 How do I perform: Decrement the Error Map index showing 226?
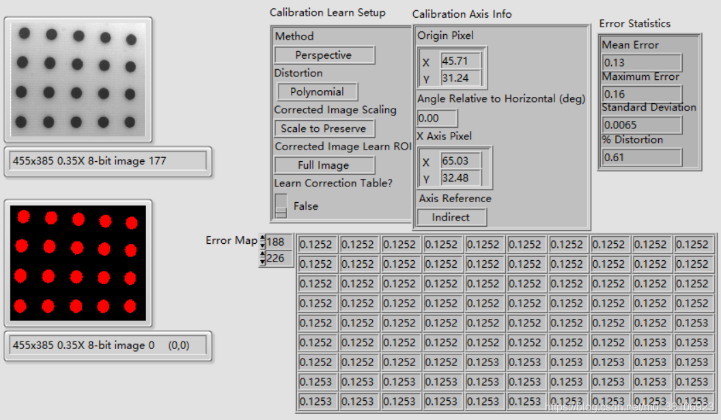click(x=263, y=262)
